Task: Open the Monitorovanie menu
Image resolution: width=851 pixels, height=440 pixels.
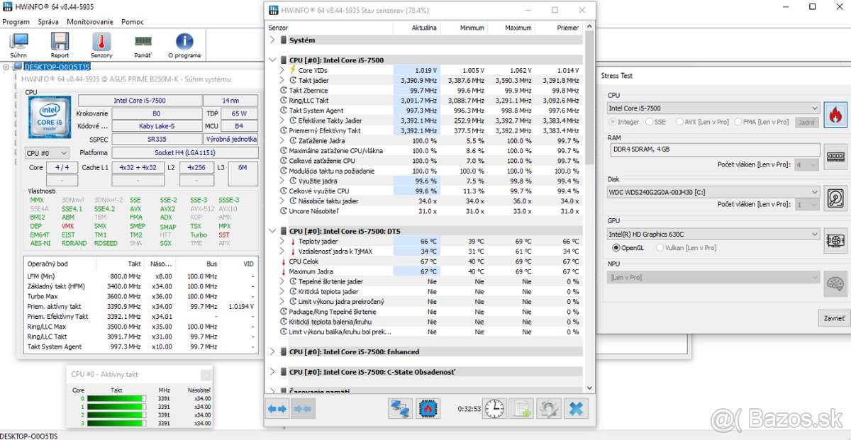Action: (90, 22)
